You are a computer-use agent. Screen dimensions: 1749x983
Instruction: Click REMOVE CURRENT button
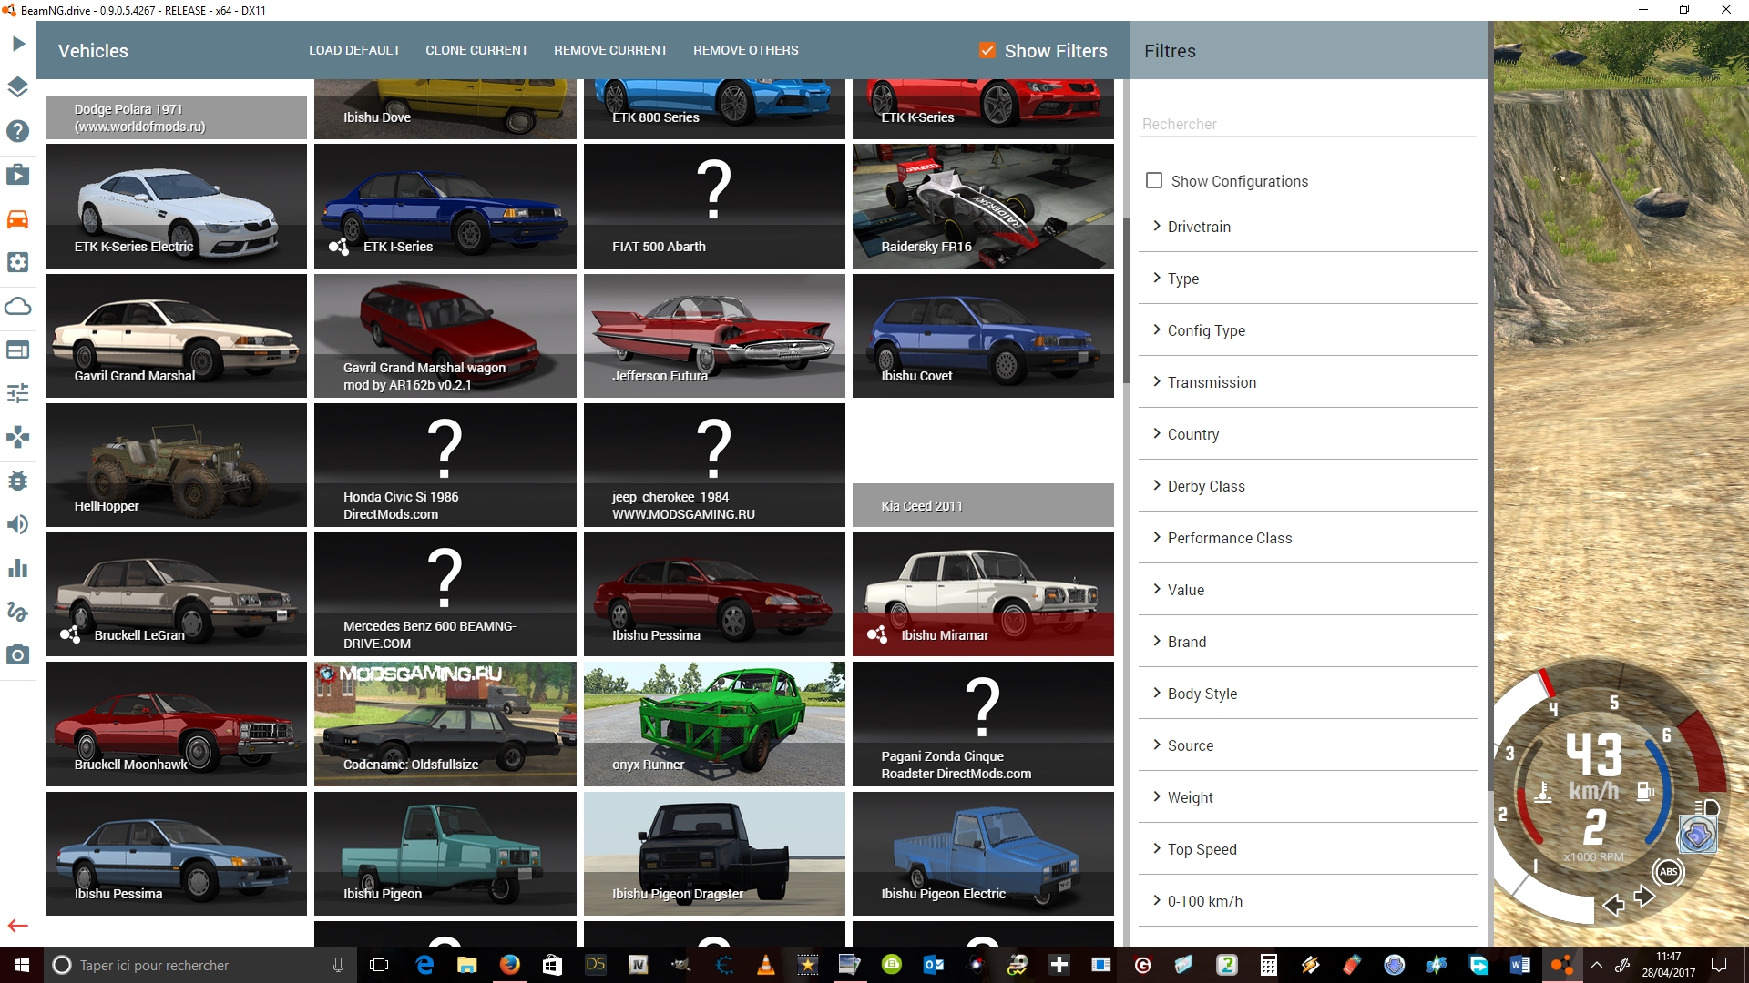610,50
